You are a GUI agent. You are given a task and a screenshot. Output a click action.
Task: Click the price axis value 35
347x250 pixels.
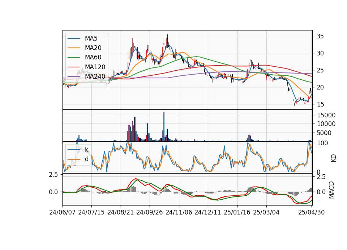(320, 36)
